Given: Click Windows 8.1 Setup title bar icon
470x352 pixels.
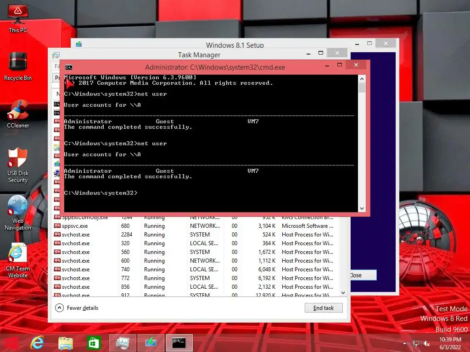Looking at the screenshot, I should click(x=78, y=44).
